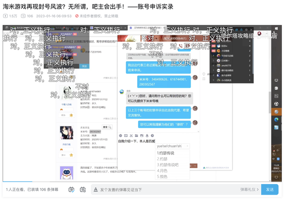This screenshot has height=200, width=285.
Task: In the video, click the orange highlighted taskbar app
Action: [x=276, y=112]
